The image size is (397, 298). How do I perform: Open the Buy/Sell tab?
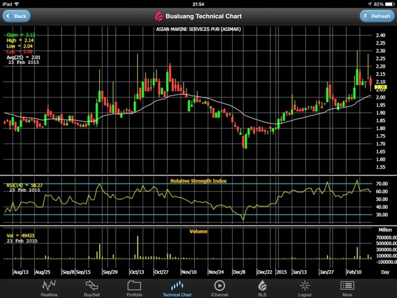tap(92, 288)
